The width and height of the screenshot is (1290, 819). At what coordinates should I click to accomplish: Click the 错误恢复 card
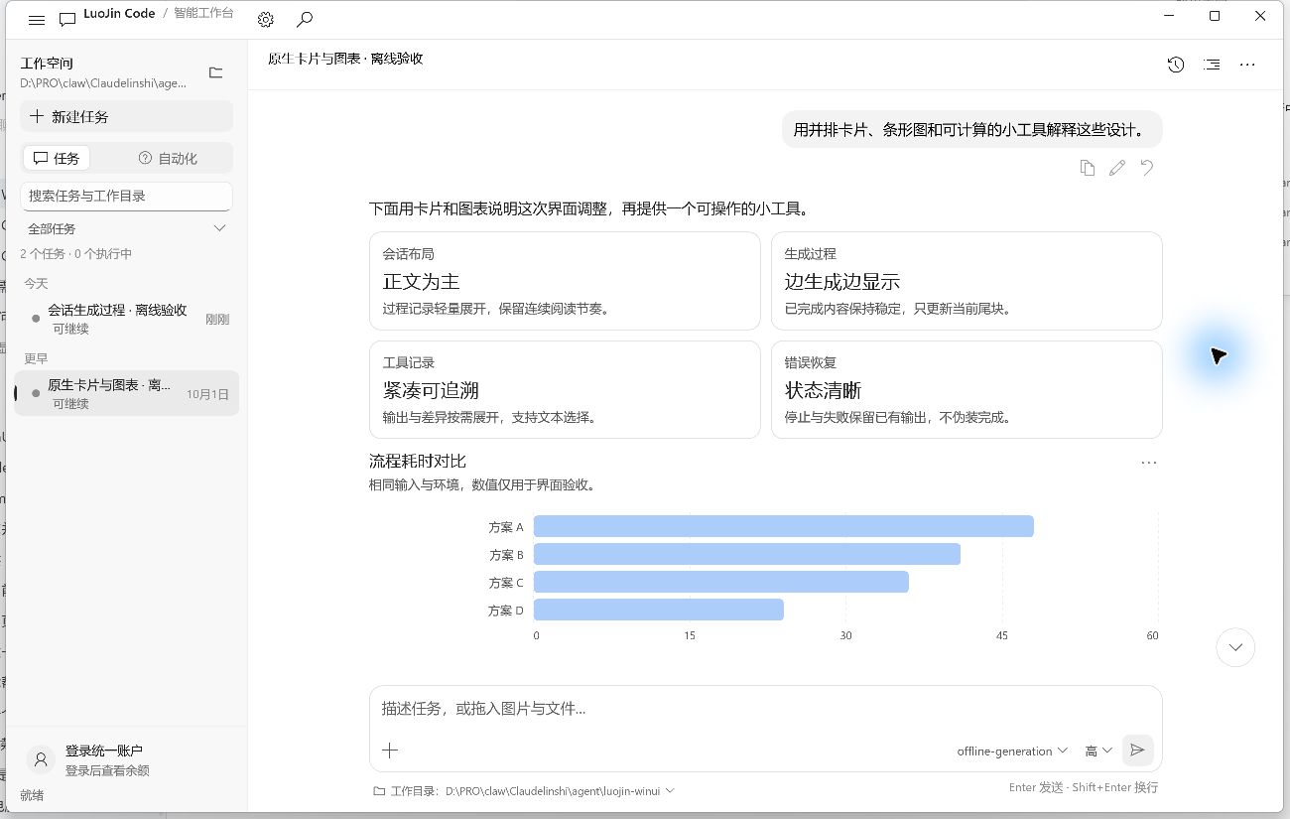coord(967,390)
